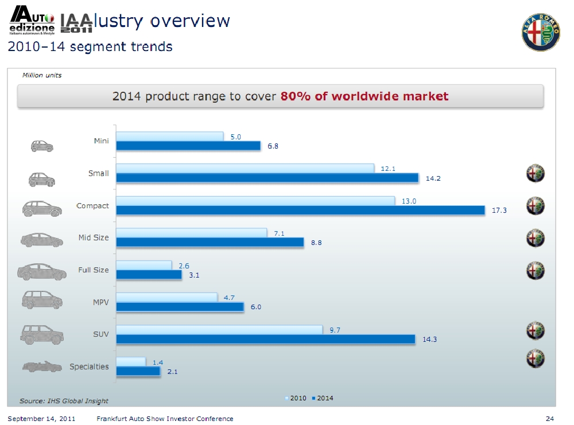Click the Specialties convertible car icon
Viewport: 574px width, 425px height.
pos(41,366)
